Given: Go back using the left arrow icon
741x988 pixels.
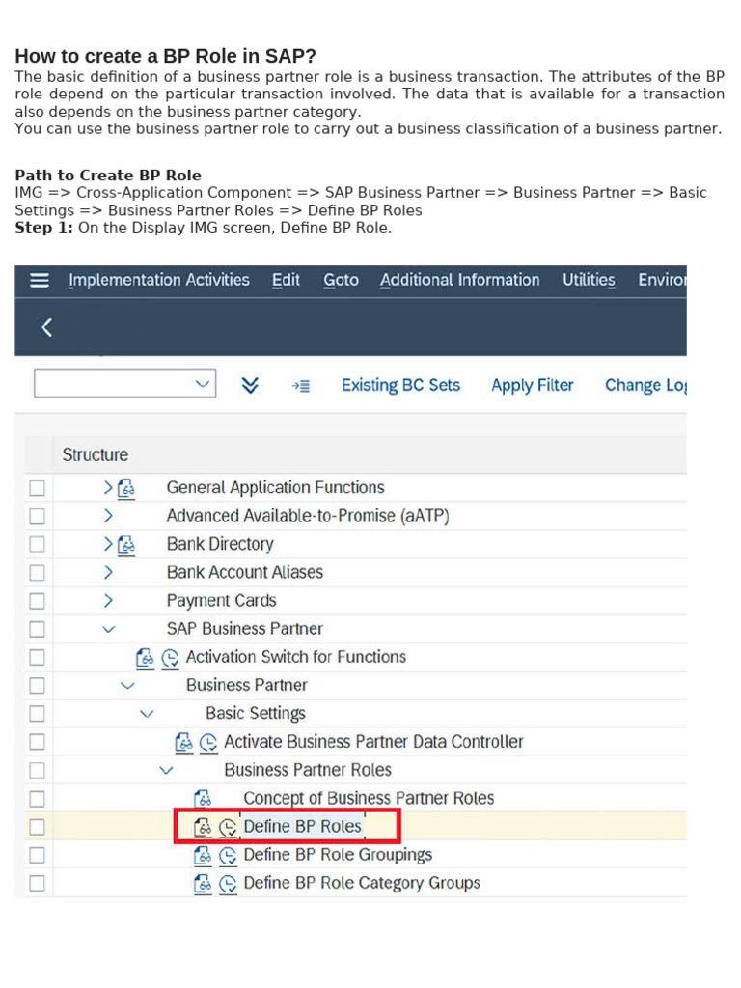Looking at the screenshot, I should pos(46,327).
